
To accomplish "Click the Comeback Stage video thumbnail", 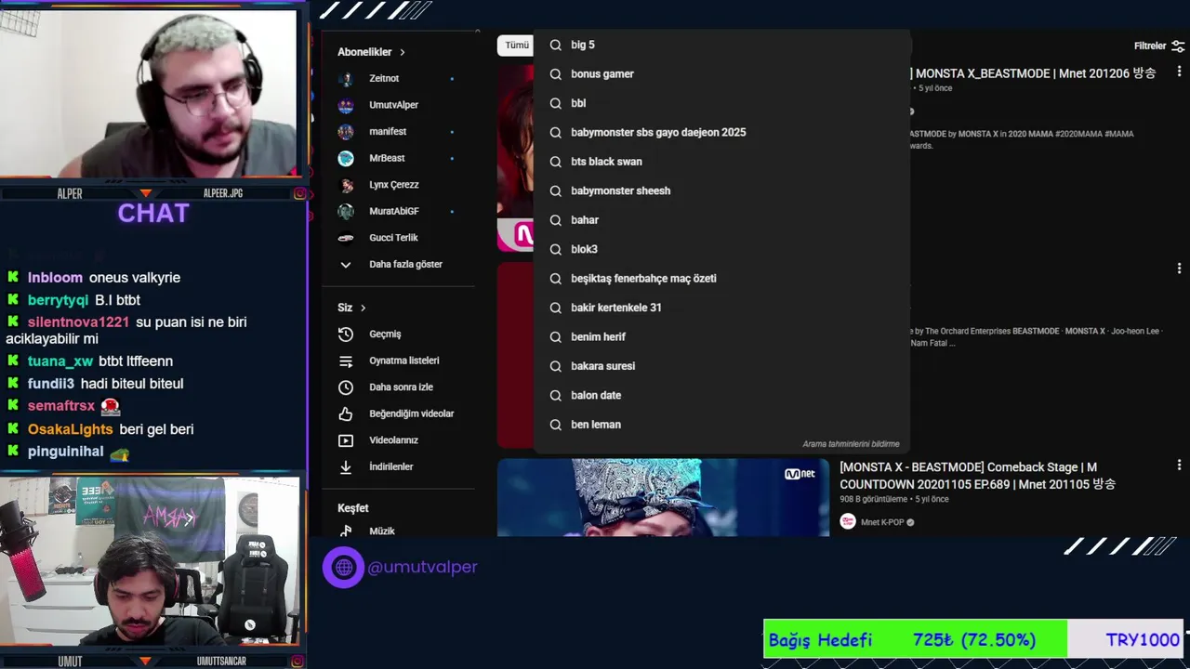I will click(663, 497).
